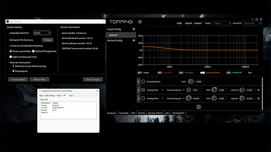Switch to the Buffer Settings tab
The image size is (271, 152).
(x=50, y=95)
